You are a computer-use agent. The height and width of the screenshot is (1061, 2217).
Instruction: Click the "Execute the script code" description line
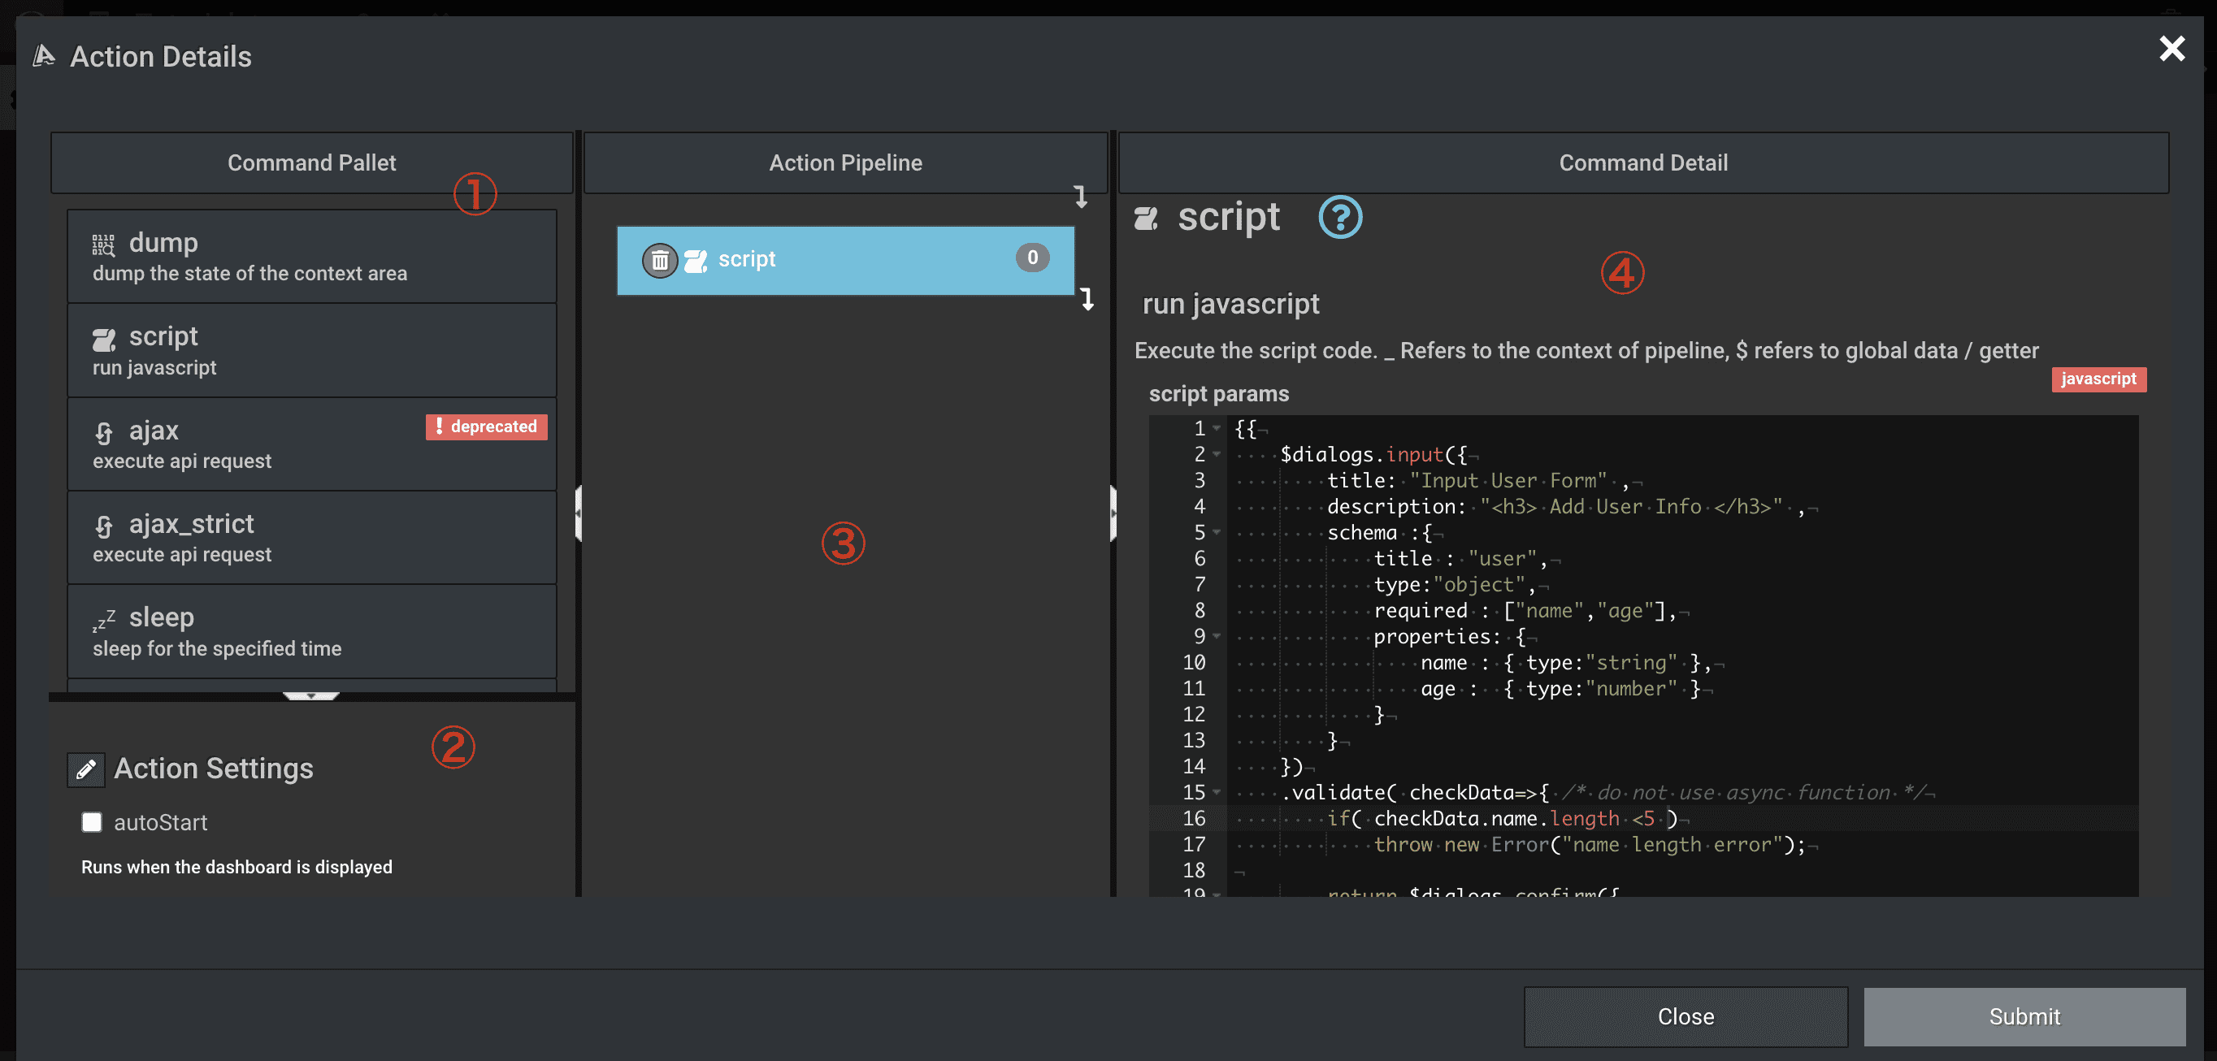pos(1586,351)
